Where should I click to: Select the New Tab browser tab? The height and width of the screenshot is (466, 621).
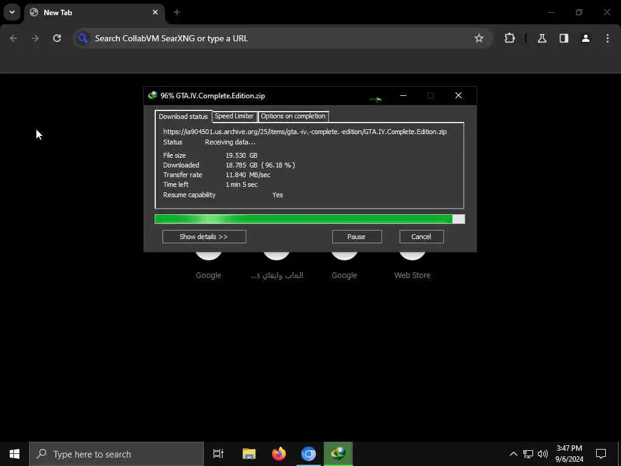pyautogui.click(x=95, y=13)
